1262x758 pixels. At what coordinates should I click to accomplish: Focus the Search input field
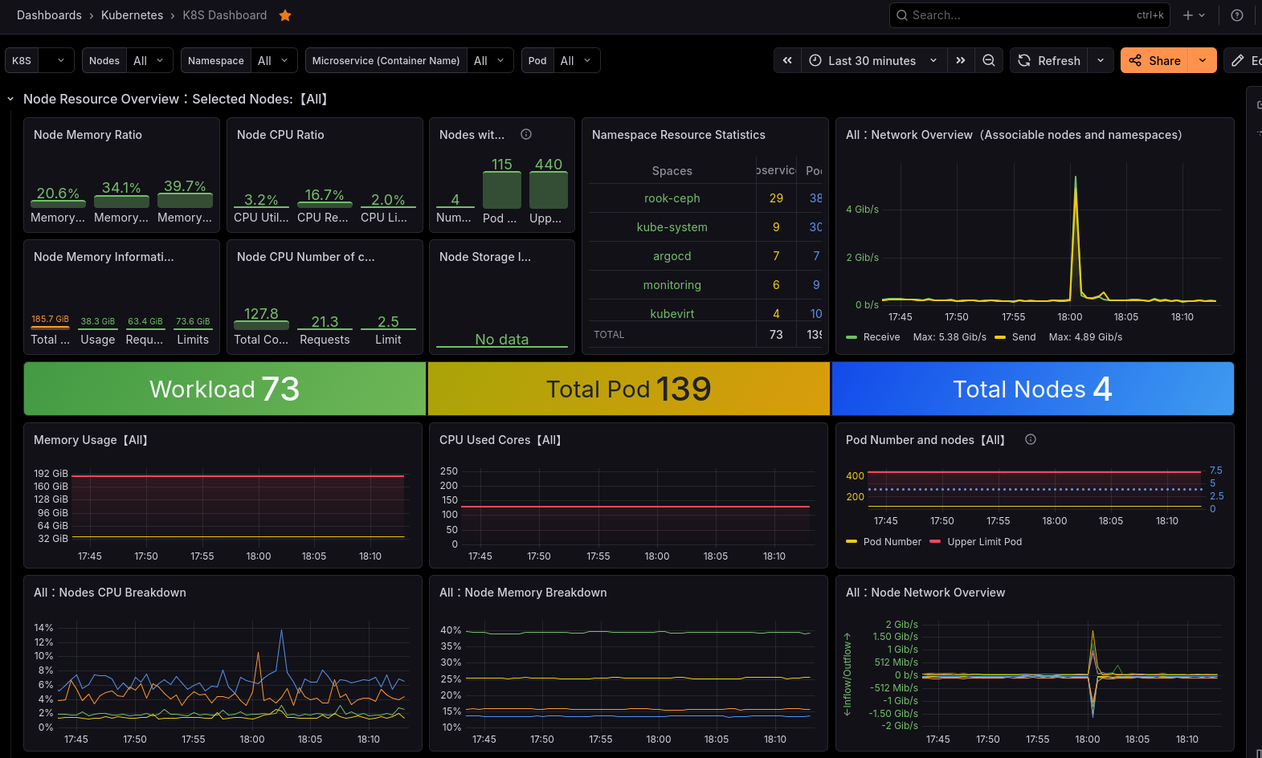click(1029, 15)
